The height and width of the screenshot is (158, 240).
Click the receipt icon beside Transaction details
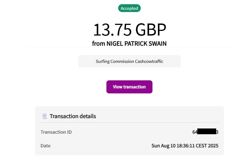[44, 116]
